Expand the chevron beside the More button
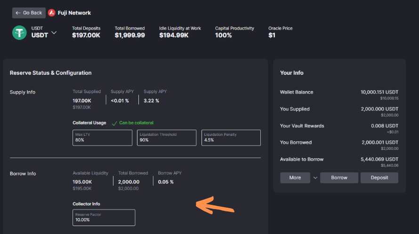 click(x=315, y=178)
